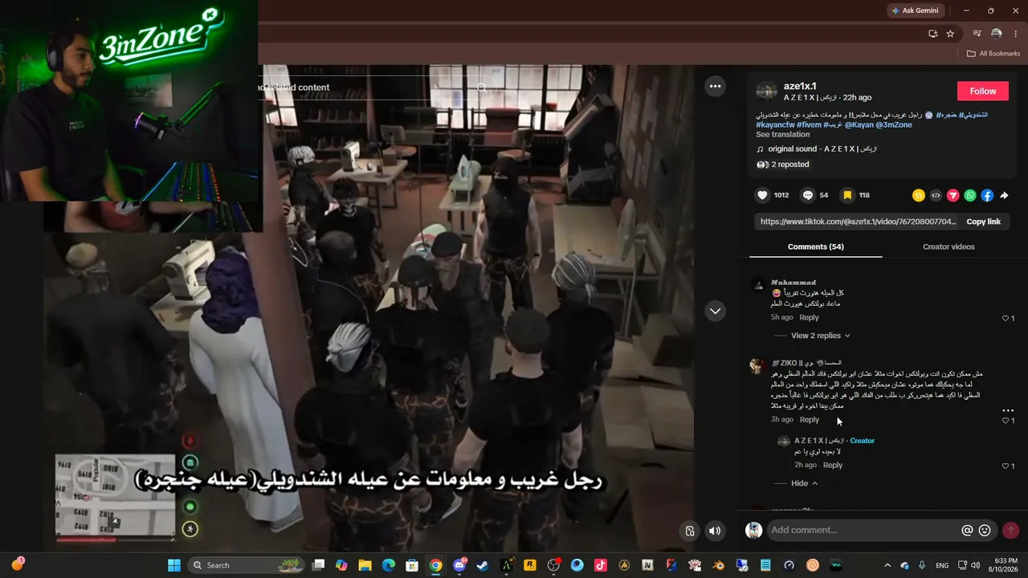1028x578 pixels.
Task: Open the Windows Start menu
Action: (x=173, y=565)
